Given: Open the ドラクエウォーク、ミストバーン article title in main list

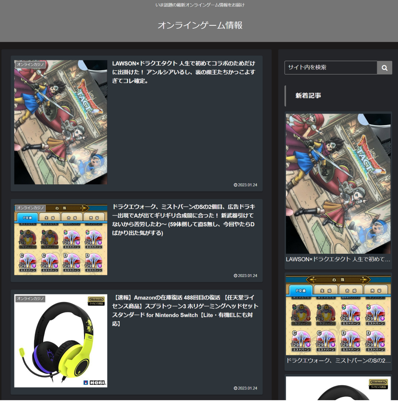Looking at the screenshot, I should pyautogui.click(x=183, y=220).
